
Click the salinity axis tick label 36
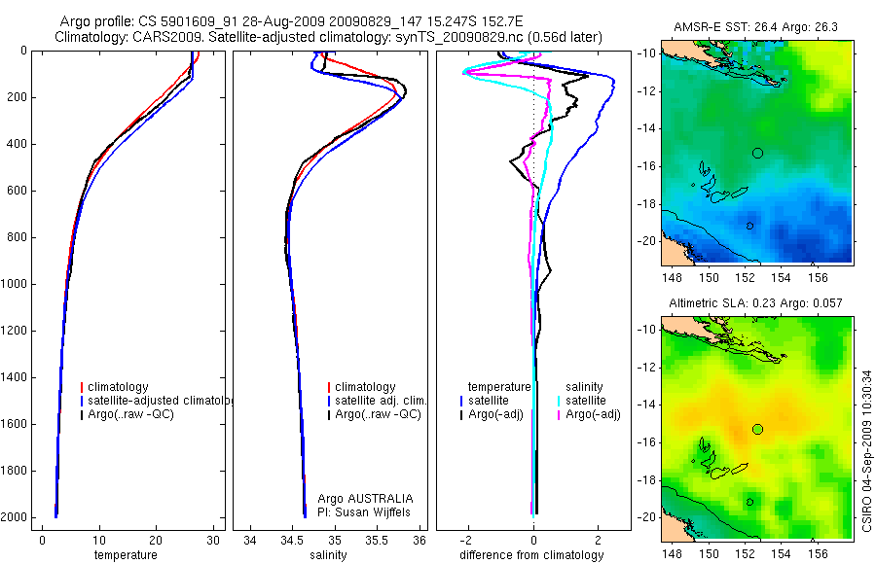point(419,541)
